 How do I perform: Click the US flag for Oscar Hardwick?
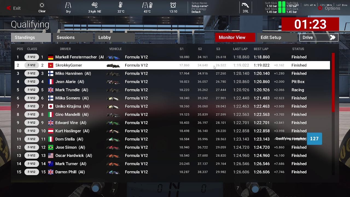point(51,156)
